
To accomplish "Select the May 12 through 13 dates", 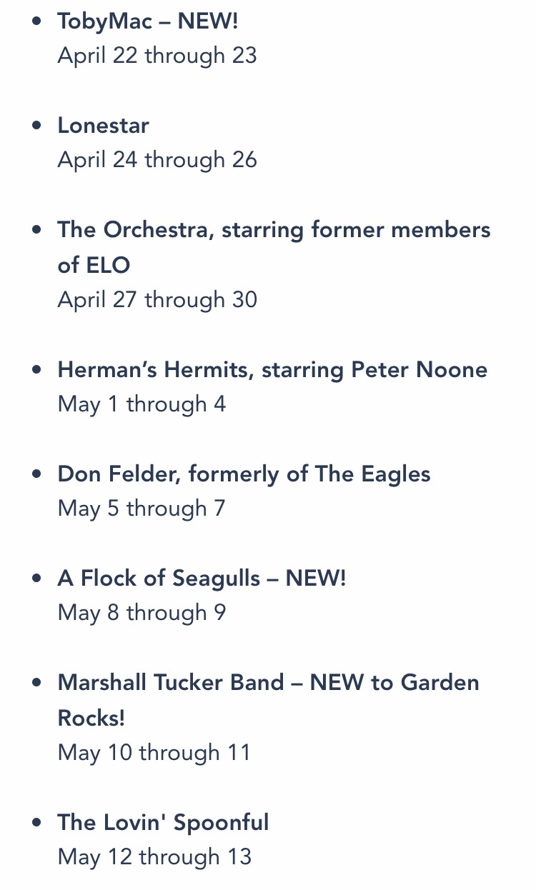I will tap(154, 856).
